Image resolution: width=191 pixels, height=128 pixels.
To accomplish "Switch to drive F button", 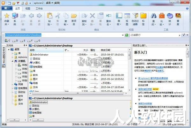I will tap(30, 41).
